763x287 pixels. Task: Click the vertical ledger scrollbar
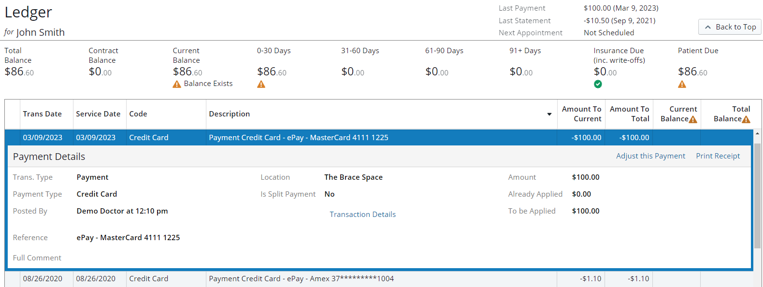pyautogui.click(x=757, y=193)
